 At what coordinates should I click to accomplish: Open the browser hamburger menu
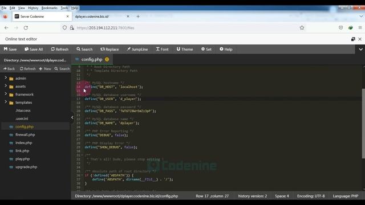click(360, 28)
